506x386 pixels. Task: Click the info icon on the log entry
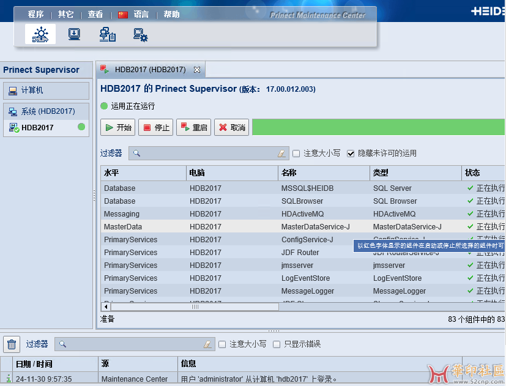(9, 379)
